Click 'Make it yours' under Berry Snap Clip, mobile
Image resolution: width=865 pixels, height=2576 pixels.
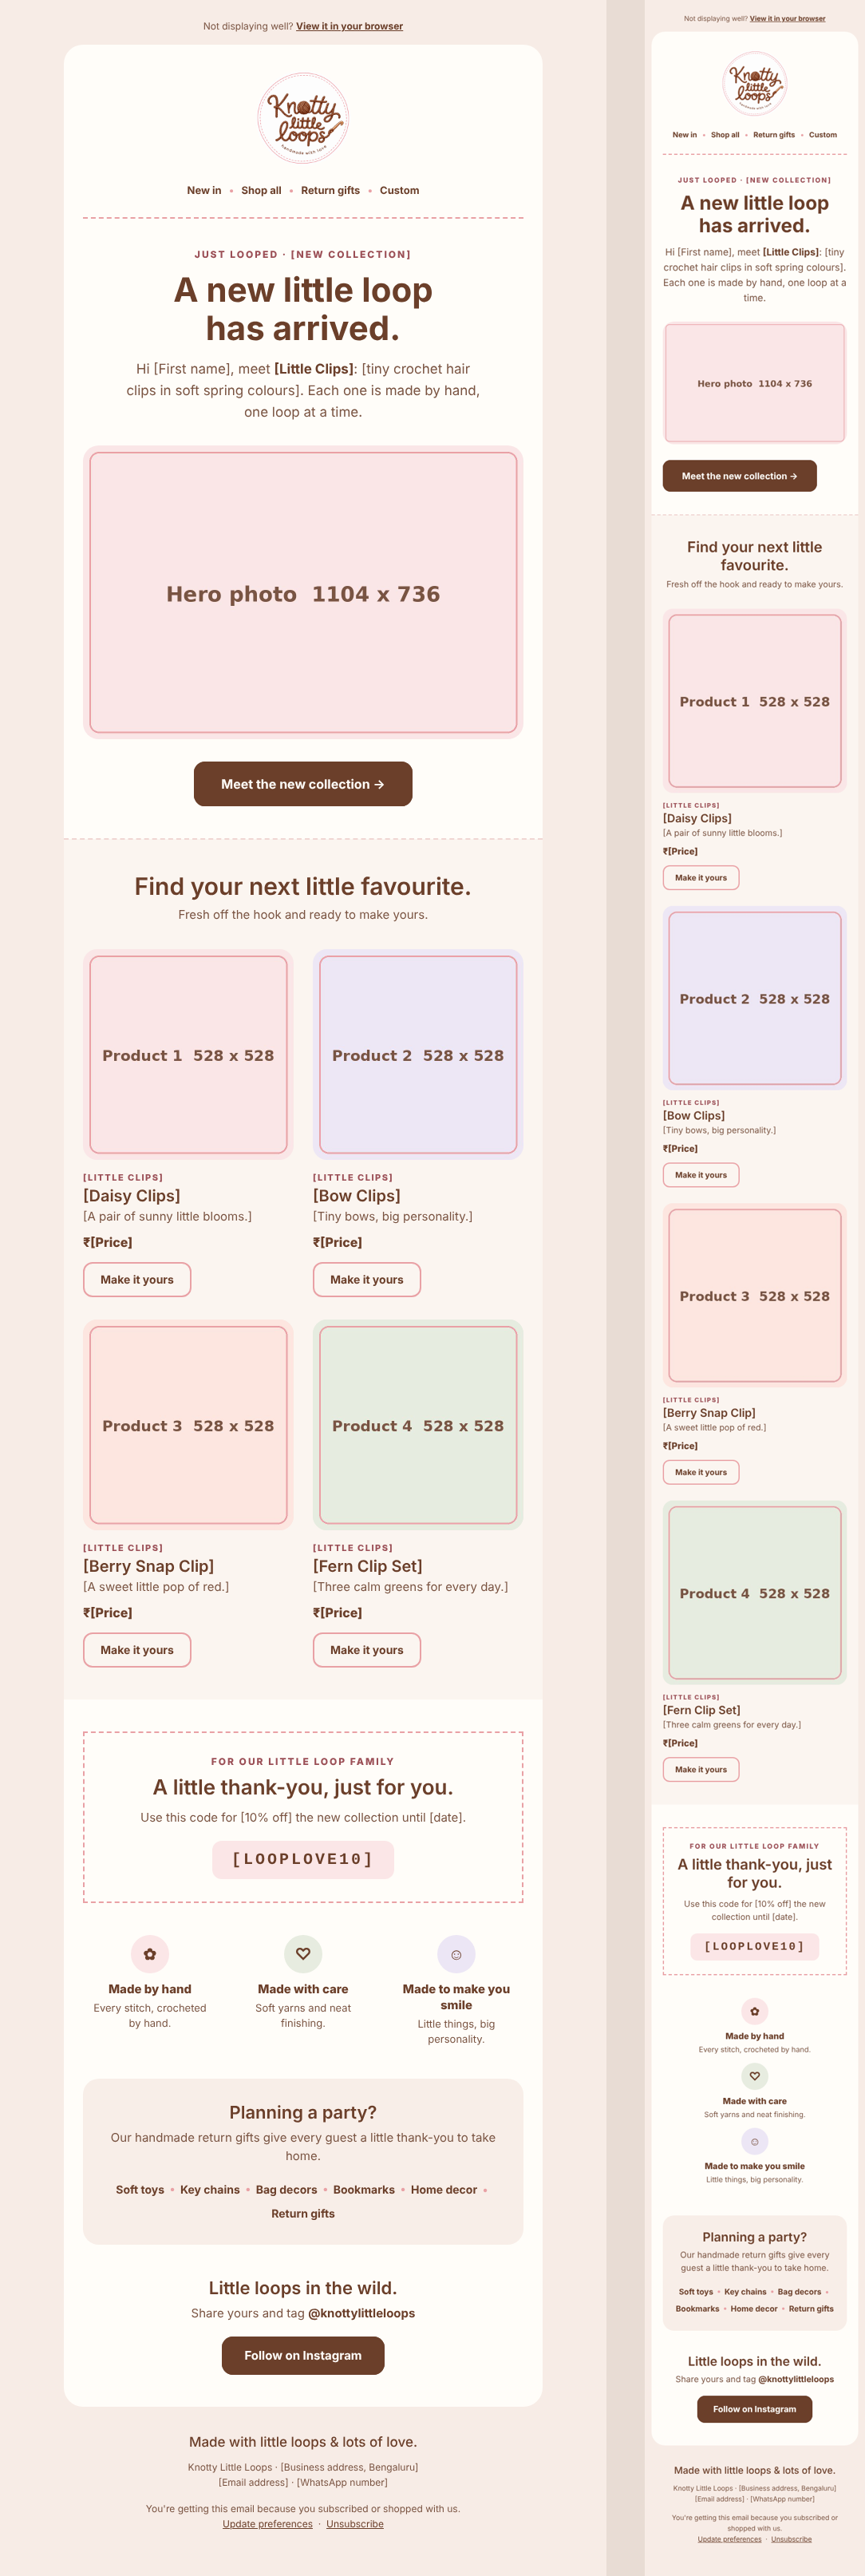pyautogui.click(x=701, y=1472)
